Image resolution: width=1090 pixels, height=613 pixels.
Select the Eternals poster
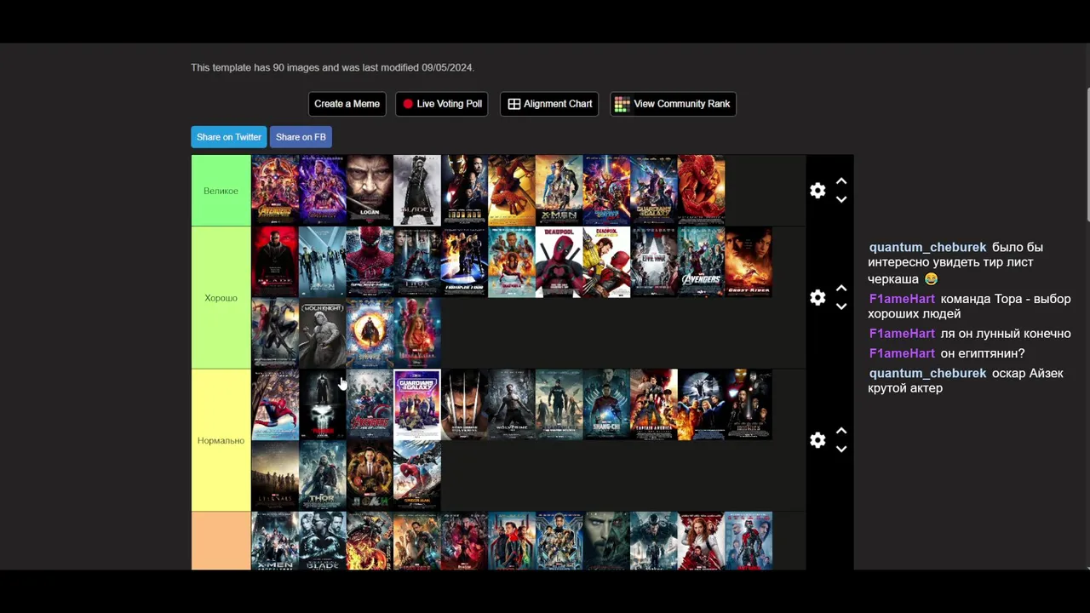click(275, 476)
